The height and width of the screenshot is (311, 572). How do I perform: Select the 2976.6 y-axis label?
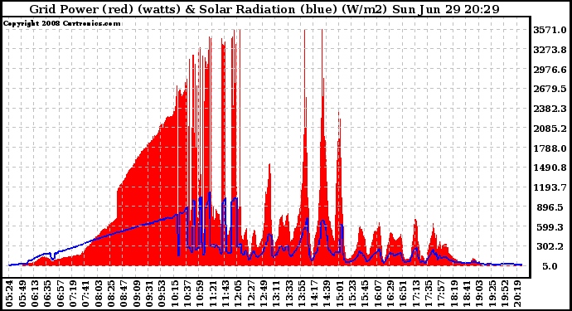tap(550, 70)
